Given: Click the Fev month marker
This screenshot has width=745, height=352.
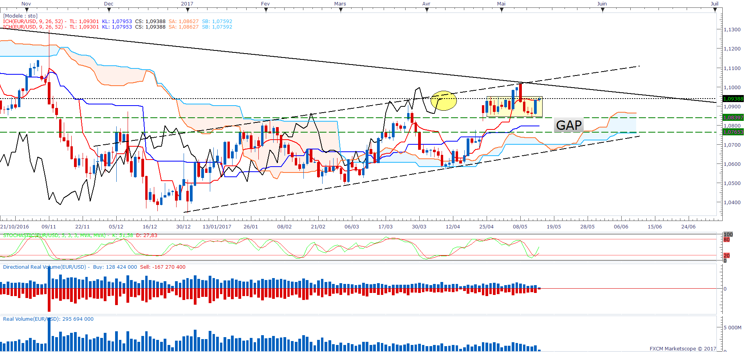Looking at the screenshot, I should click(x=265, y=4).
